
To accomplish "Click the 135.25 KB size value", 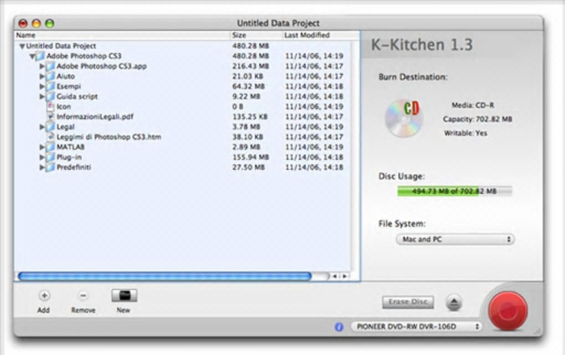I will pos(250,117).
